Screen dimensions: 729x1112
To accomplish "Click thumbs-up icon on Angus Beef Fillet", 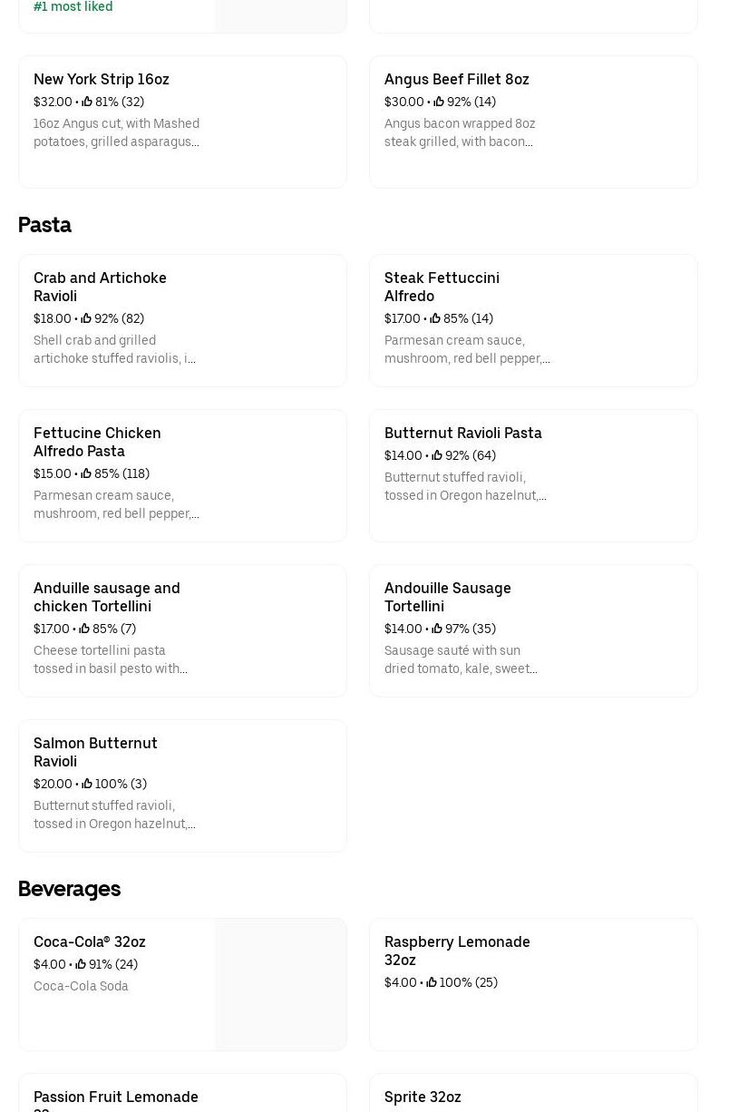I will click(439, 102).
